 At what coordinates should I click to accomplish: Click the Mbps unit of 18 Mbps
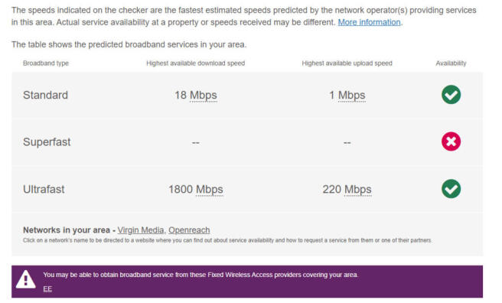(x=204, y=96)
